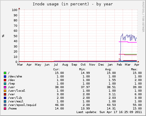Click the 6.00 max value for /var

pyautogui.click(x=138, y=94)
